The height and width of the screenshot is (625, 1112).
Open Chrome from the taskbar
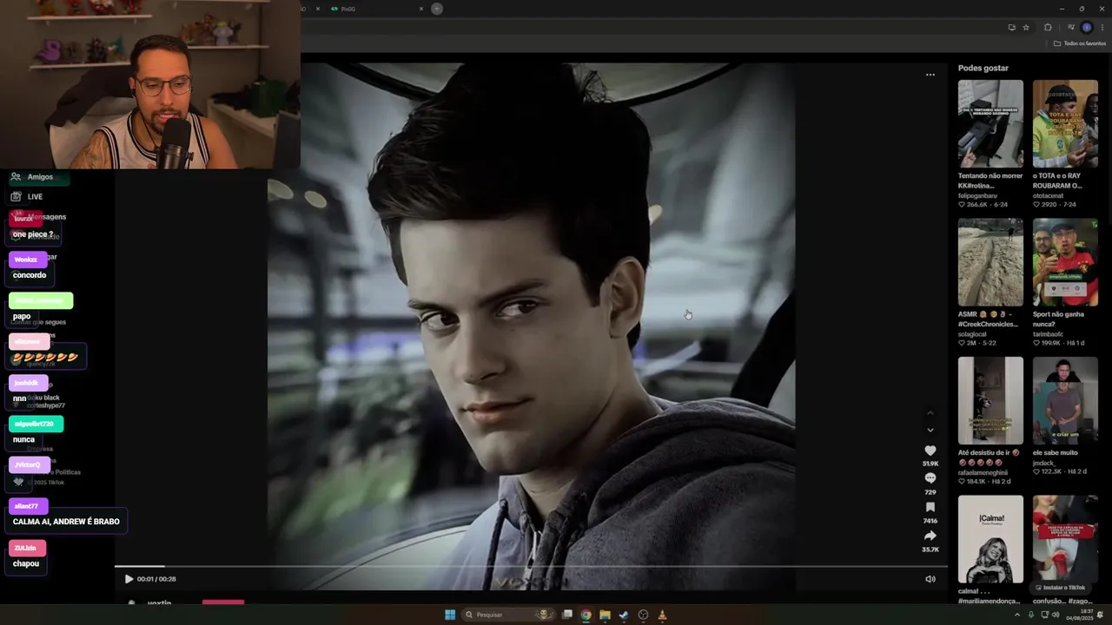click(586, 615)
